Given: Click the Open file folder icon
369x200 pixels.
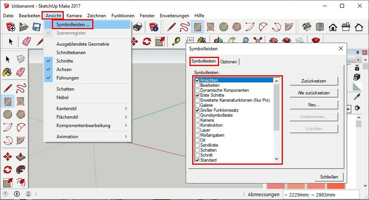Looking at the screenshot, I should pyautogui.click(x=24, y=27).
